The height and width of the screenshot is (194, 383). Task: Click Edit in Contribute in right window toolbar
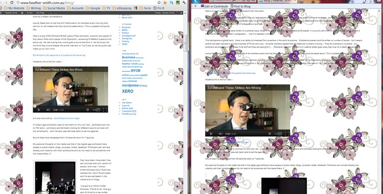[x=214, y=6]
